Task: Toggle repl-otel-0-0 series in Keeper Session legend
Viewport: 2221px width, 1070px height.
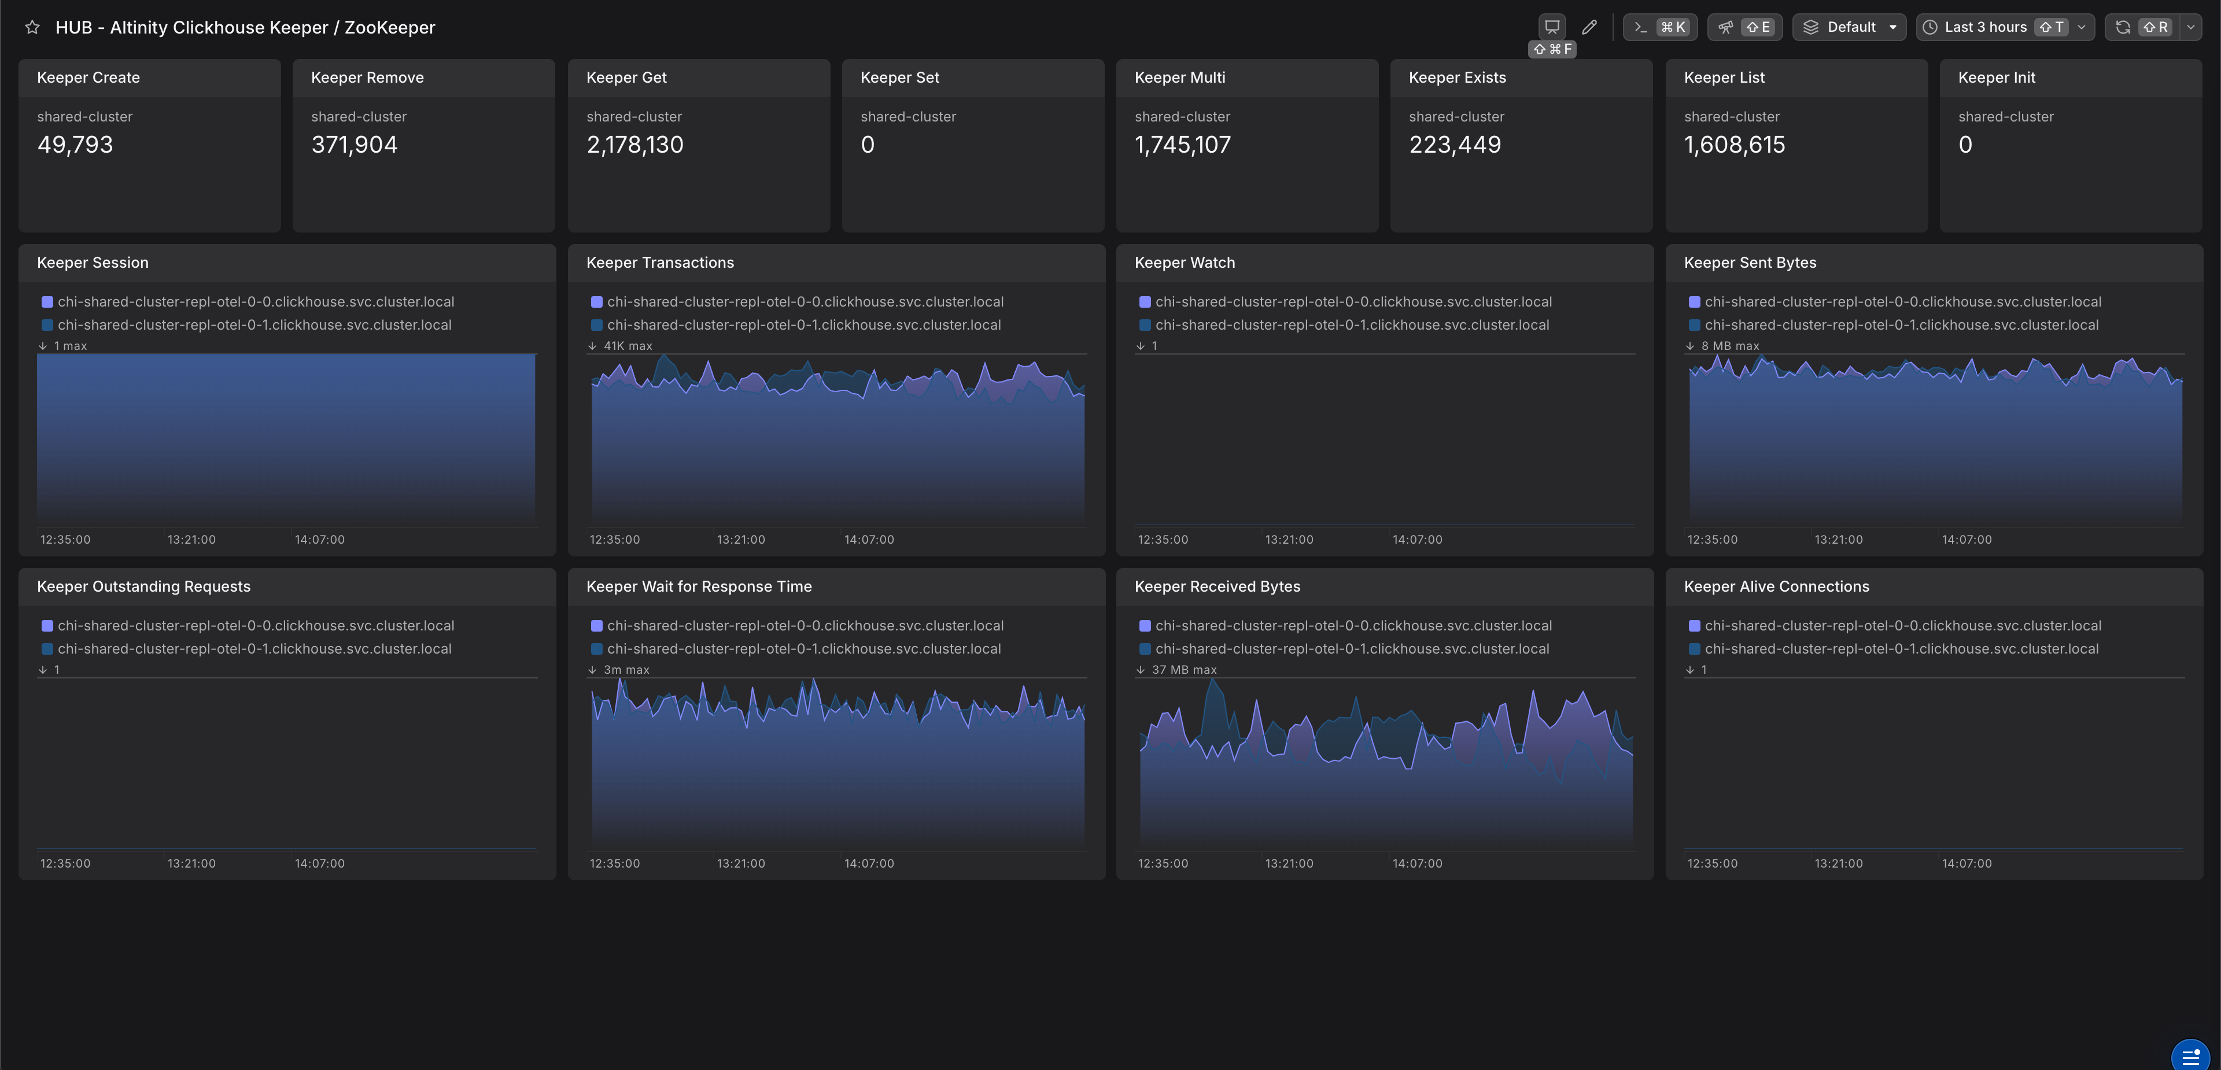Action: pos(255,302)
